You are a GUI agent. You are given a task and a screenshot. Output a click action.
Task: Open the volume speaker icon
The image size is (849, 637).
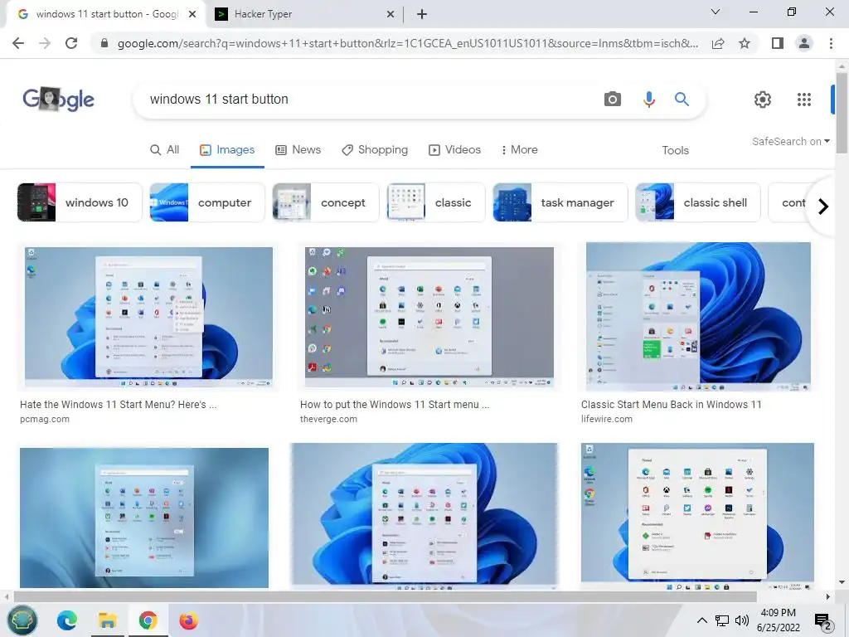[x=742, y=620]
